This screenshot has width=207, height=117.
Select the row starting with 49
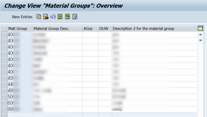point(4,91)
